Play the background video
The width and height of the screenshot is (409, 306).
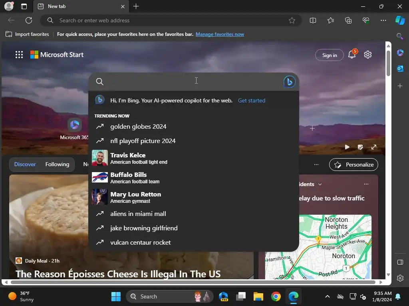(x=347, y=147)
